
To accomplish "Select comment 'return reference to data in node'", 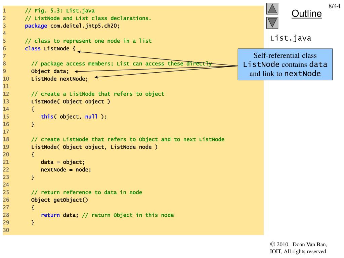I will coord(91,192).
